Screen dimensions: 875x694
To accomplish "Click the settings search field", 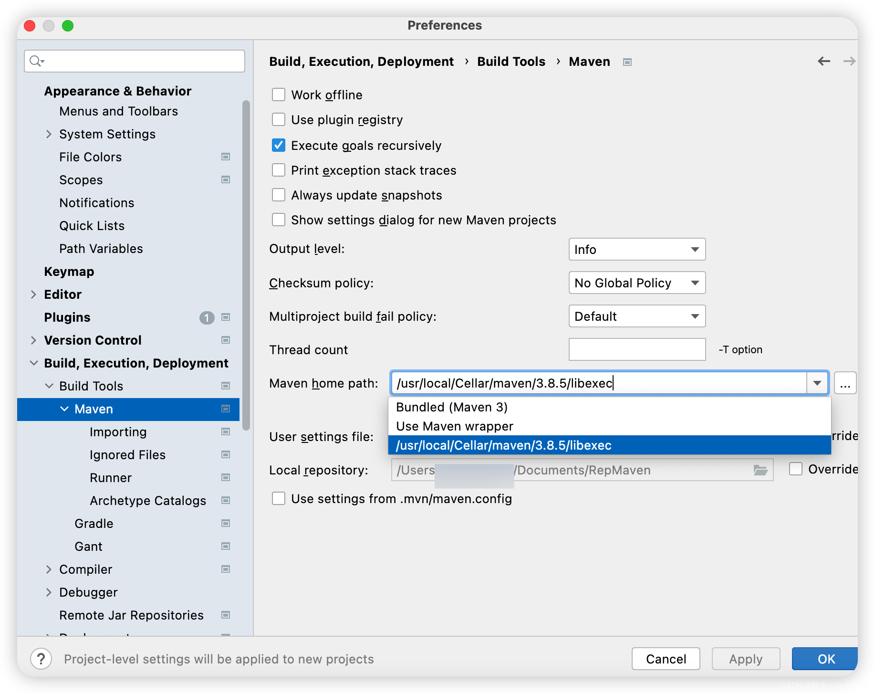I will pos(135,61).
